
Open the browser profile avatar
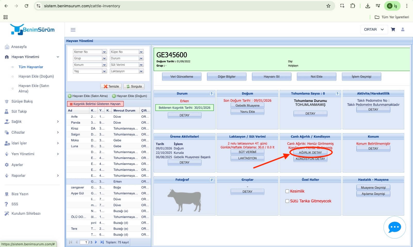(x=392, y=6)
